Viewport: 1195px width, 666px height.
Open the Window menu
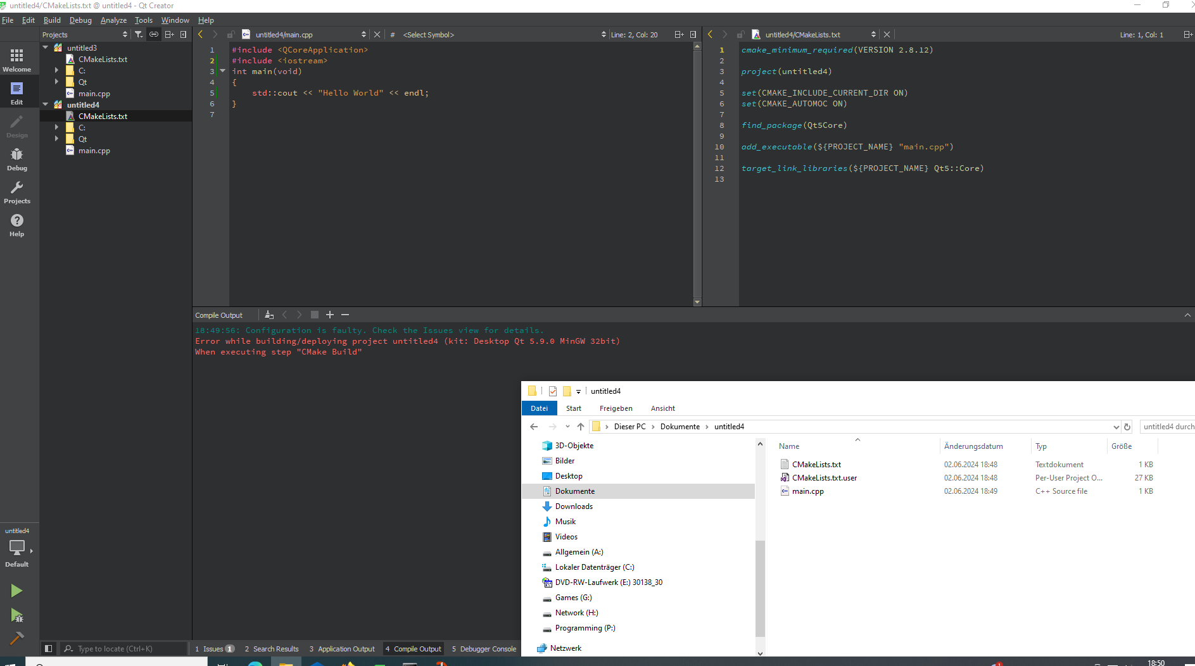175,20
